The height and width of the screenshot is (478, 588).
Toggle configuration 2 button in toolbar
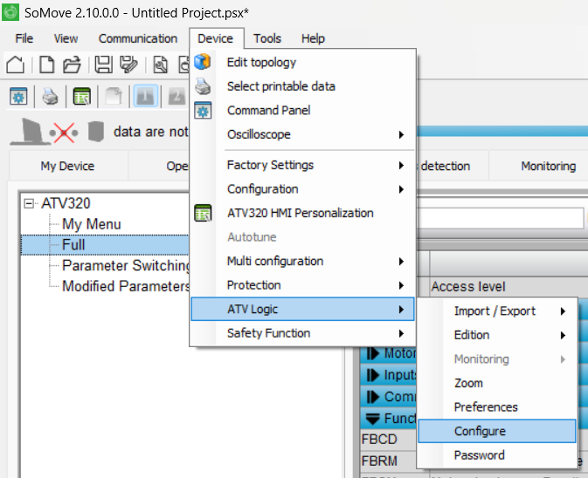(176, 97)
